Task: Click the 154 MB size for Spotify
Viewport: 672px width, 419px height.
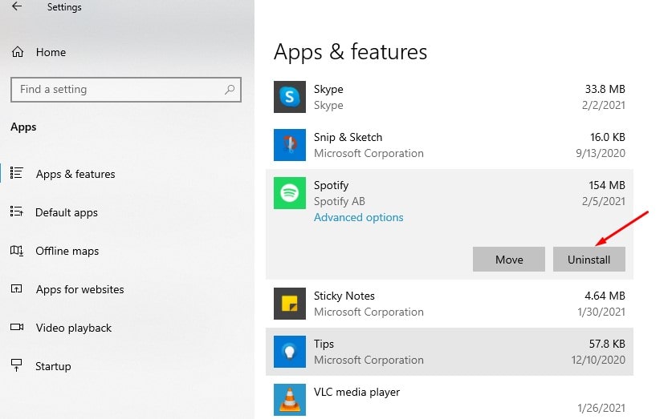Action: pyautogui.click(x=607, y=185)
